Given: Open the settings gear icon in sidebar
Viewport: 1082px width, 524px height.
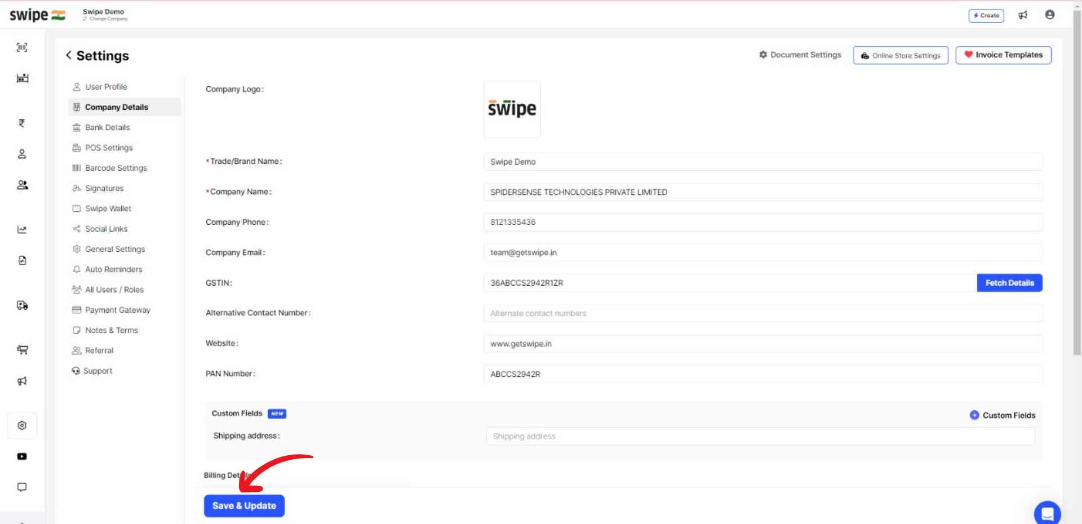Looking at the screenshot, I should pyautogui.click(x=22, y=425).
